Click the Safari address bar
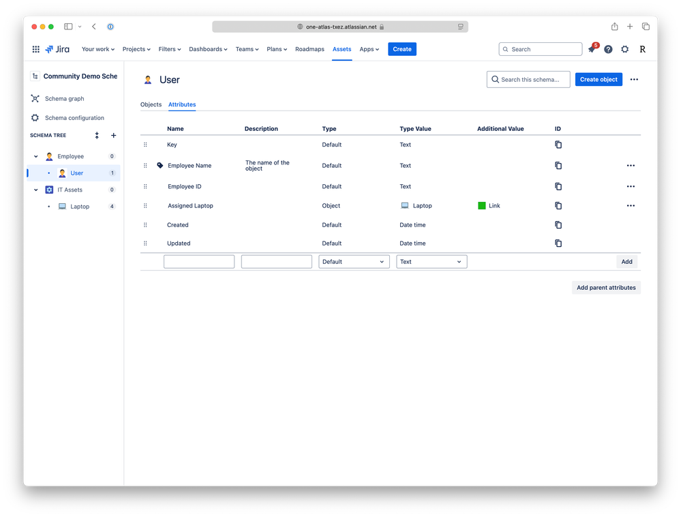 [340, 27]
